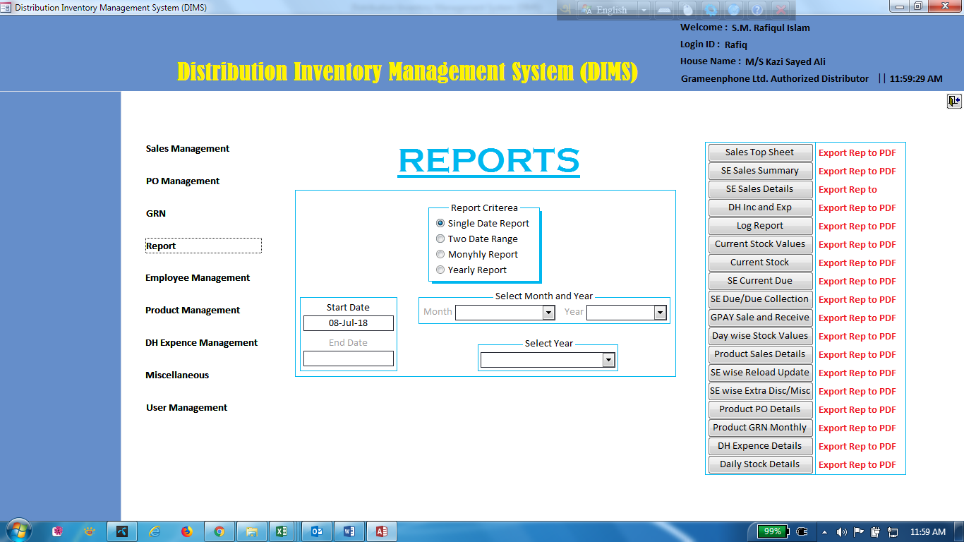The width and height of the screenshot is (964, 542).
Task: Click the Start Date input field
Action: [349, 323]
